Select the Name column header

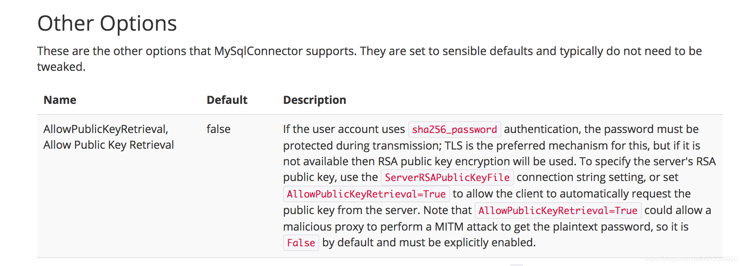point(60,100)
